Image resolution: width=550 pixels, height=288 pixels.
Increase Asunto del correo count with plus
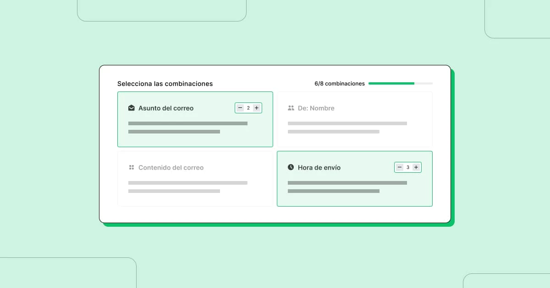tap(257, 108)
